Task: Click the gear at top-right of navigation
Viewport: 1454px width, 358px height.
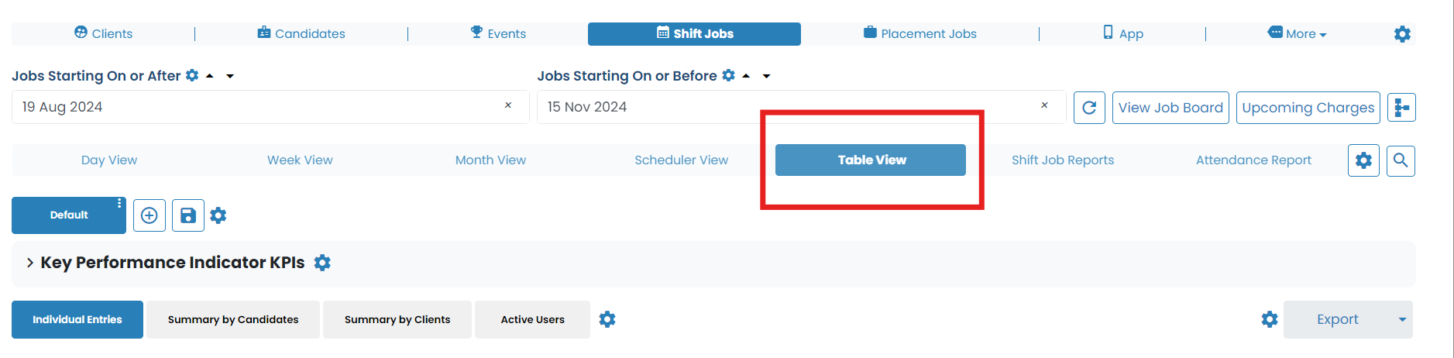Action: (x=1402, y=34)
